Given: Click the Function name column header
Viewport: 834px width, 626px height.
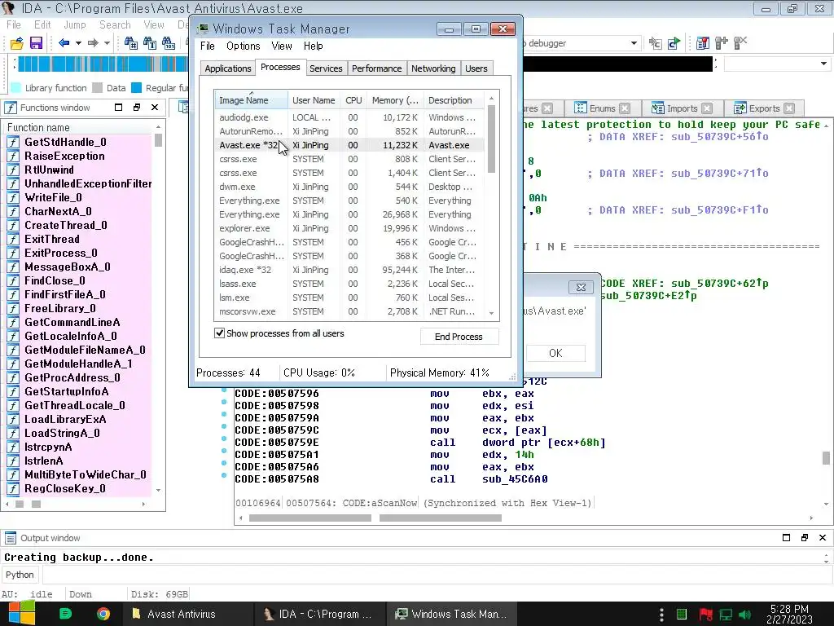Looking at the screenshot, I should coord(78,128).
